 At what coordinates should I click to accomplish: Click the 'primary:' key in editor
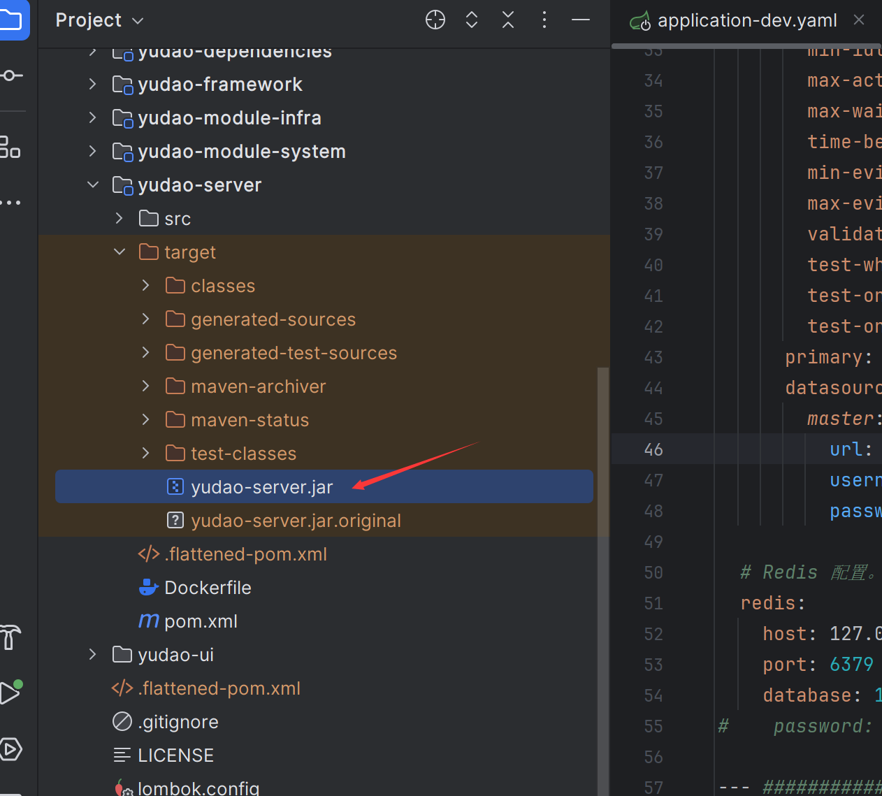(x=829, y=357)
